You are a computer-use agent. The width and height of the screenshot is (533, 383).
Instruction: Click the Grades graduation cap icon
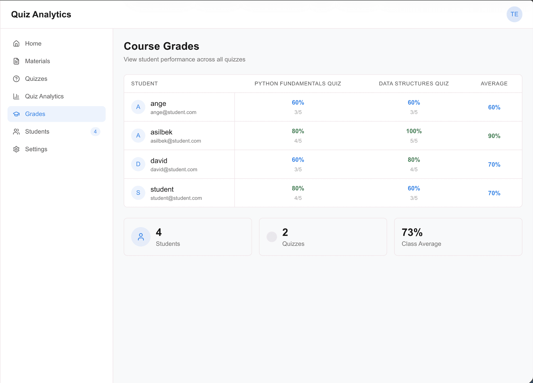tap(16, 114)
